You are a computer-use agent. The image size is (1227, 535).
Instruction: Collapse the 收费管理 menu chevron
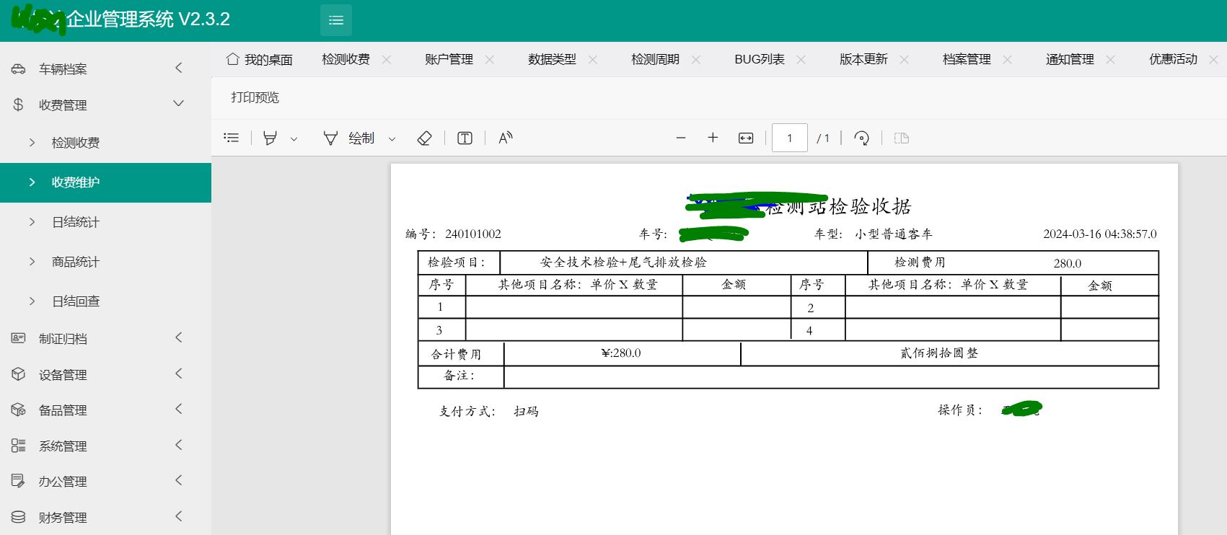179,104
